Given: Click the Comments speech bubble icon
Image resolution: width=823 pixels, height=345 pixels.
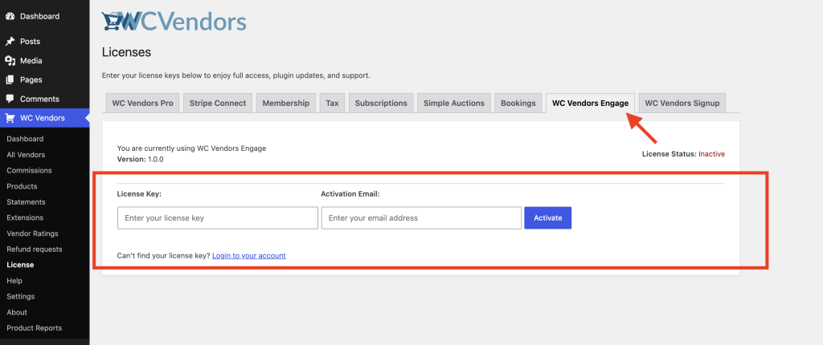Looking at the screenshot, I should point(10,99).
